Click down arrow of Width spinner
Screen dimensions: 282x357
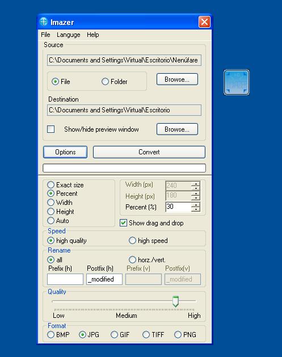coord(196,188)
